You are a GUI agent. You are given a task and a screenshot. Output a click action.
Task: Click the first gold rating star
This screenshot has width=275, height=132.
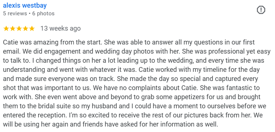click(6, 28)
